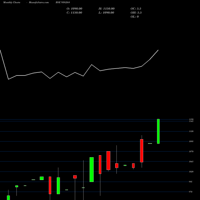The height and width of the screenshot is (200, 200).
Task: Click the 1095 price axis label
Action: [191, 142]
